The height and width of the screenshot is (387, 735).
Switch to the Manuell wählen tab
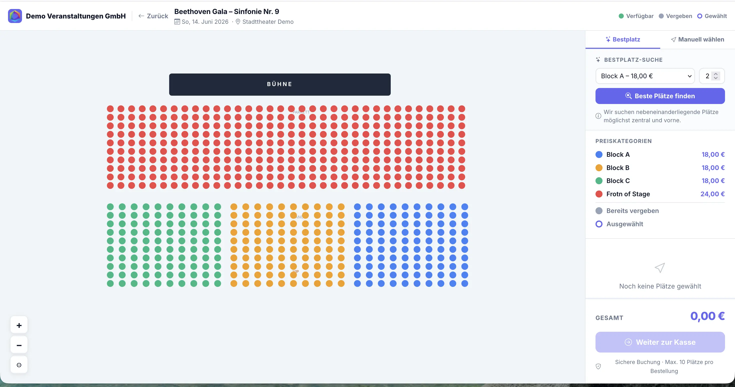click(x=697, y=39)
